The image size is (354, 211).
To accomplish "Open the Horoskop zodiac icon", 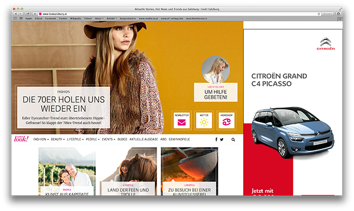I will pyautogui.click(x=227, y=120).
